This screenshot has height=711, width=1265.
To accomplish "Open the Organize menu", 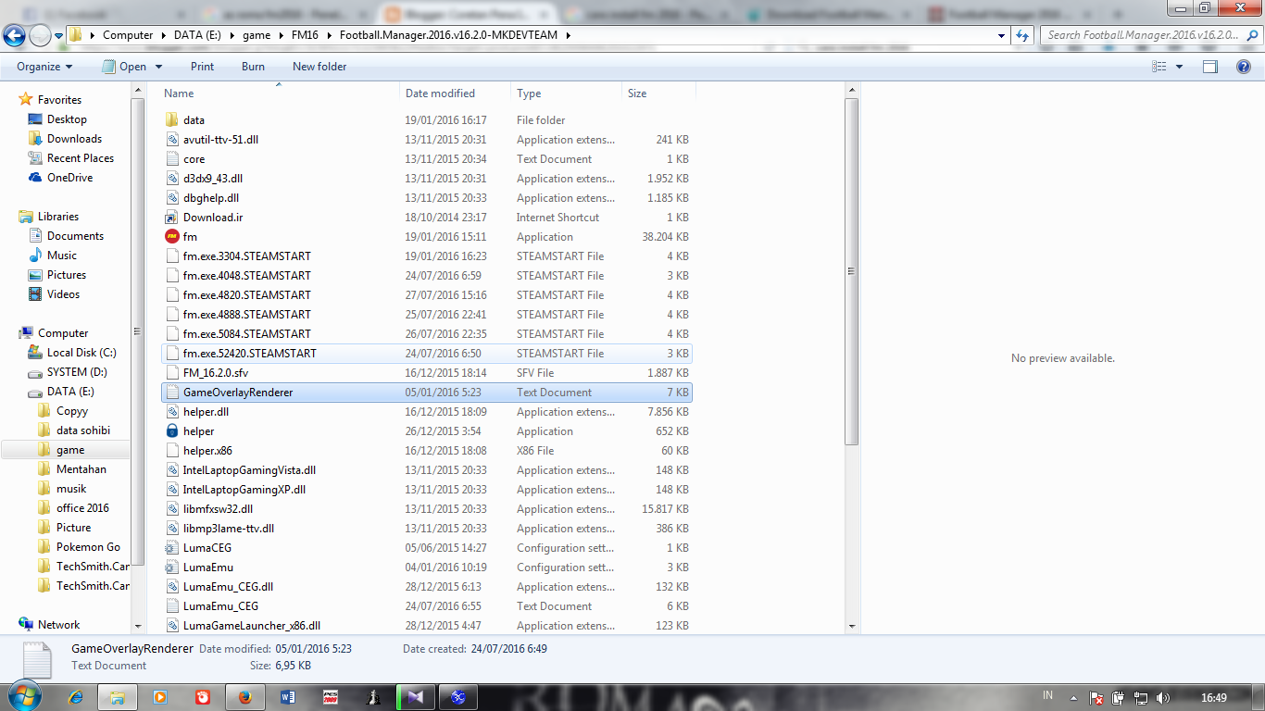I will point(44,67).
